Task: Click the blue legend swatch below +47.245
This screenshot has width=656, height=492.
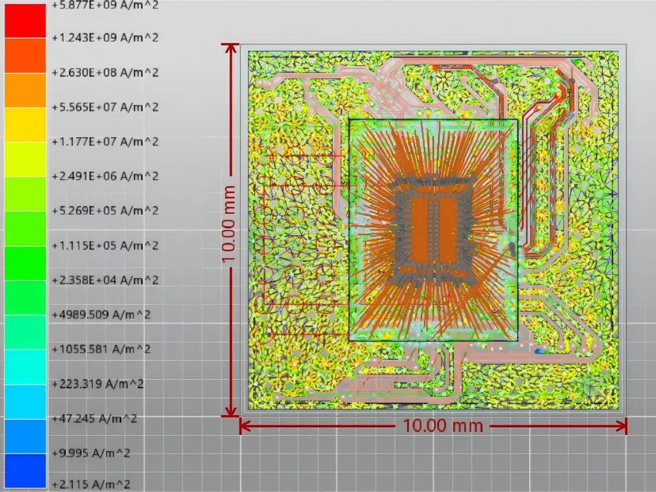Action: [25, 436]
